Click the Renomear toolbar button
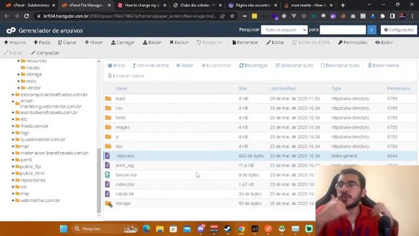Viewport: 419px width, 236px height. click(x=245, y=42)
